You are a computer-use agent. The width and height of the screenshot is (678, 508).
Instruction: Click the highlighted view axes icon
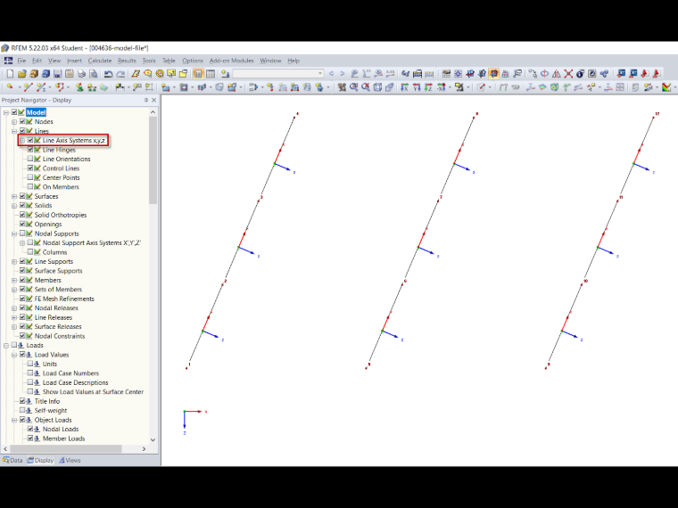(494, 74)
